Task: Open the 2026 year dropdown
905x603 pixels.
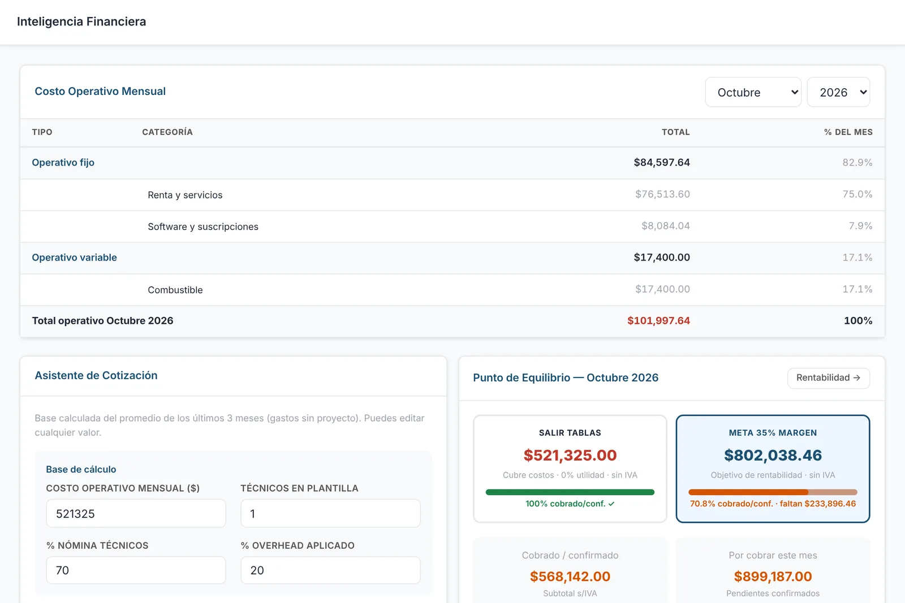Action: 838,92
